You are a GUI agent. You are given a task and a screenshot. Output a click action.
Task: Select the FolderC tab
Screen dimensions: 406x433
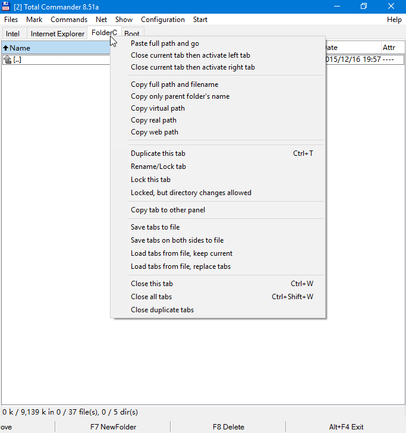[x=105, y=33]
